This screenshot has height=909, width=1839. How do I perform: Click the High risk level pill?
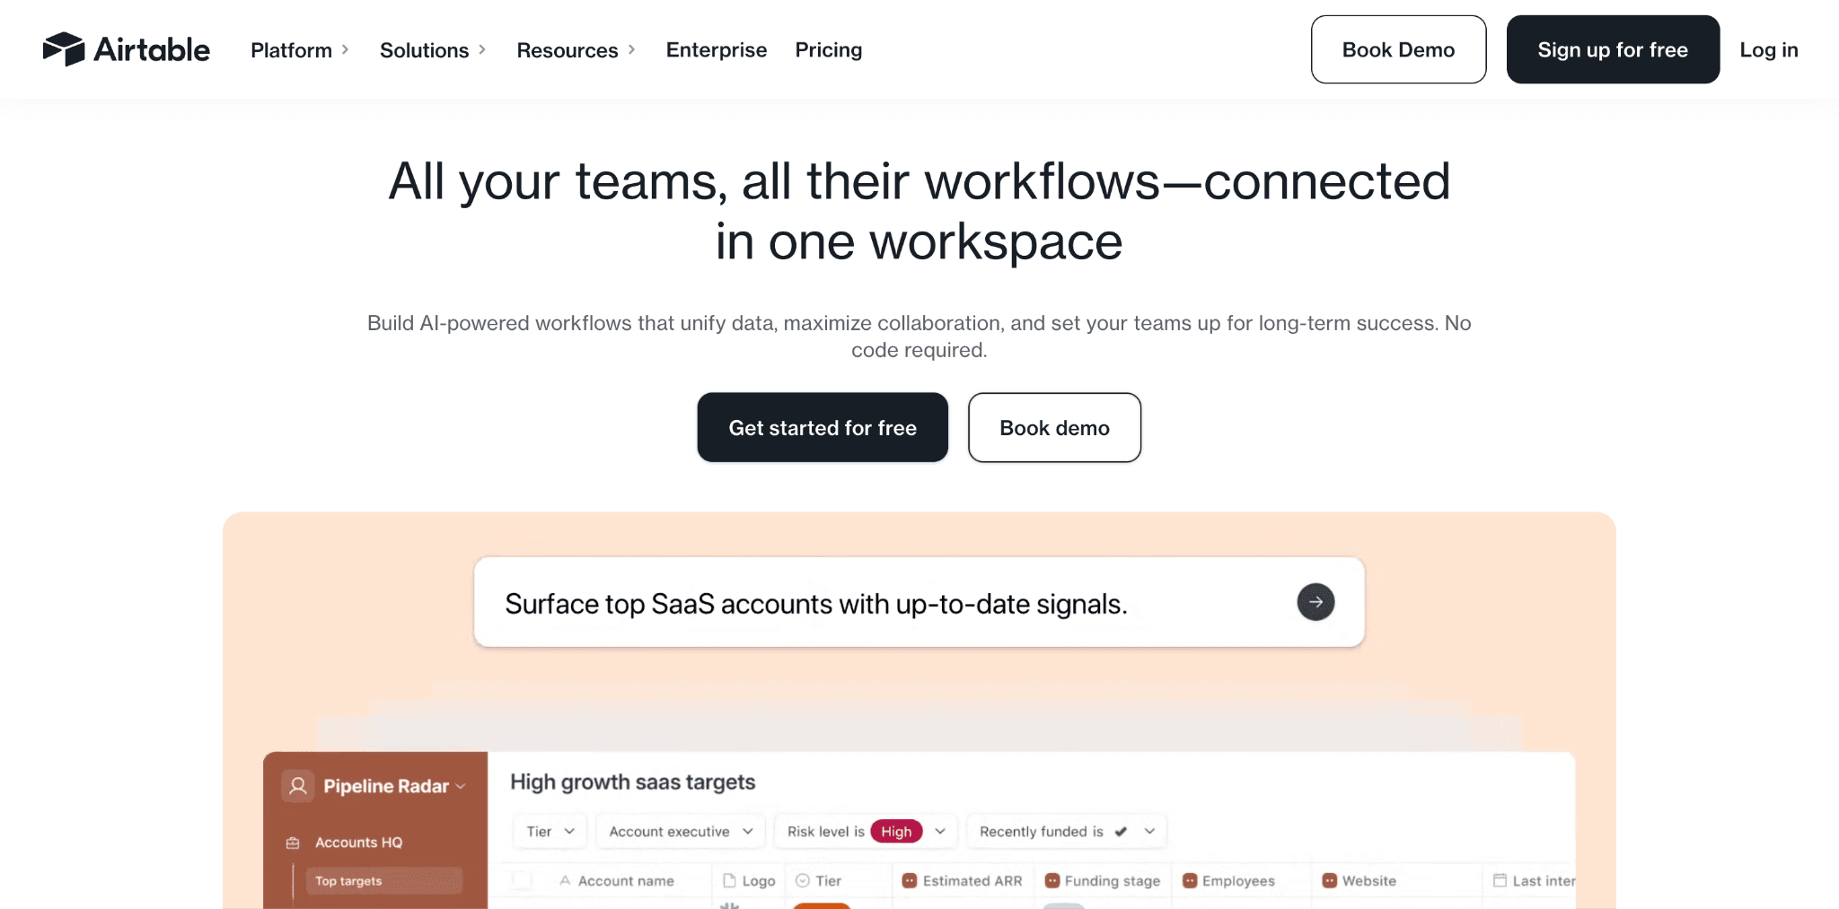895,831
